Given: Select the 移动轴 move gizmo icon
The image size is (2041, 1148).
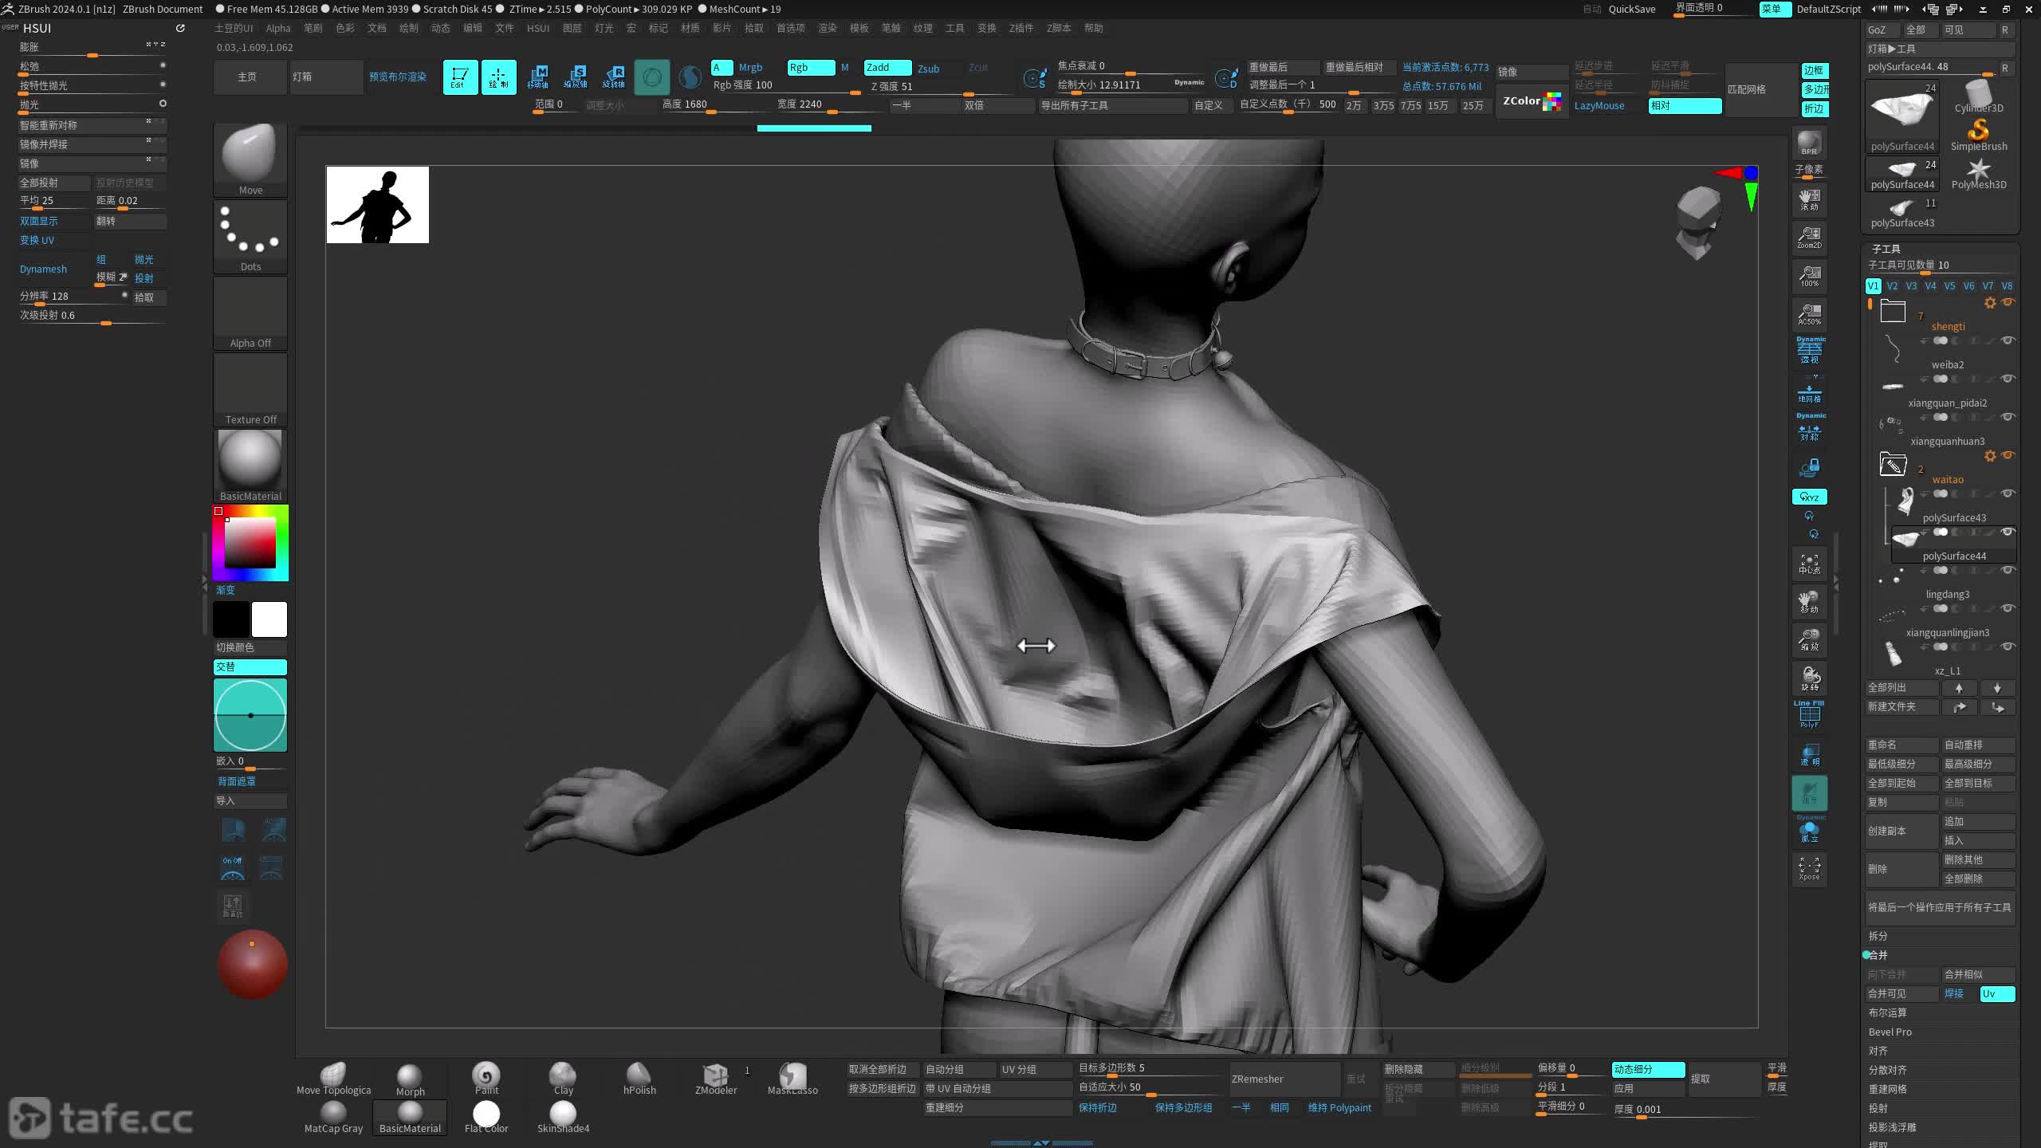Looking at the screenshot, I should pyautogui.click(x=537, y=77).
